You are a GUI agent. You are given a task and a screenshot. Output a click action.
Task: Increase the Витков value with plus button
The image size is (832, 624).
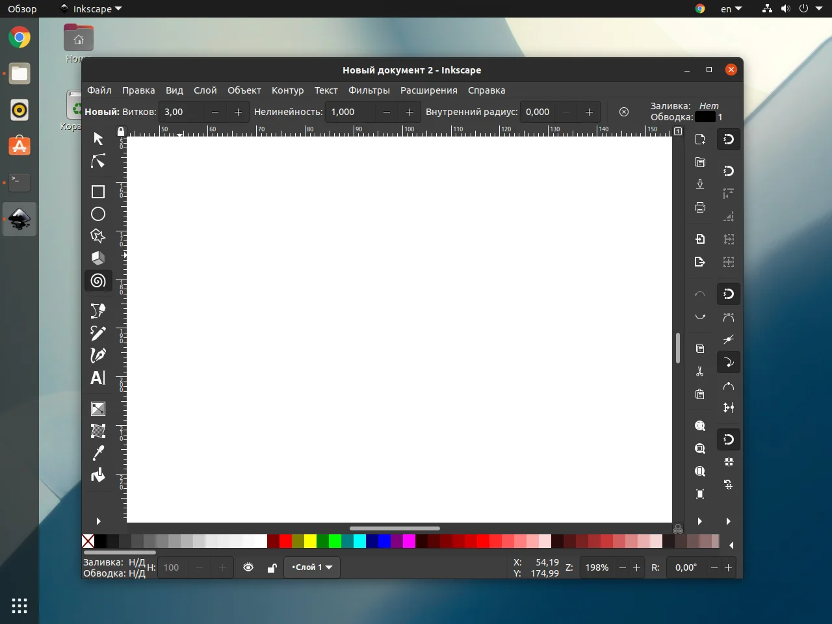238,112
